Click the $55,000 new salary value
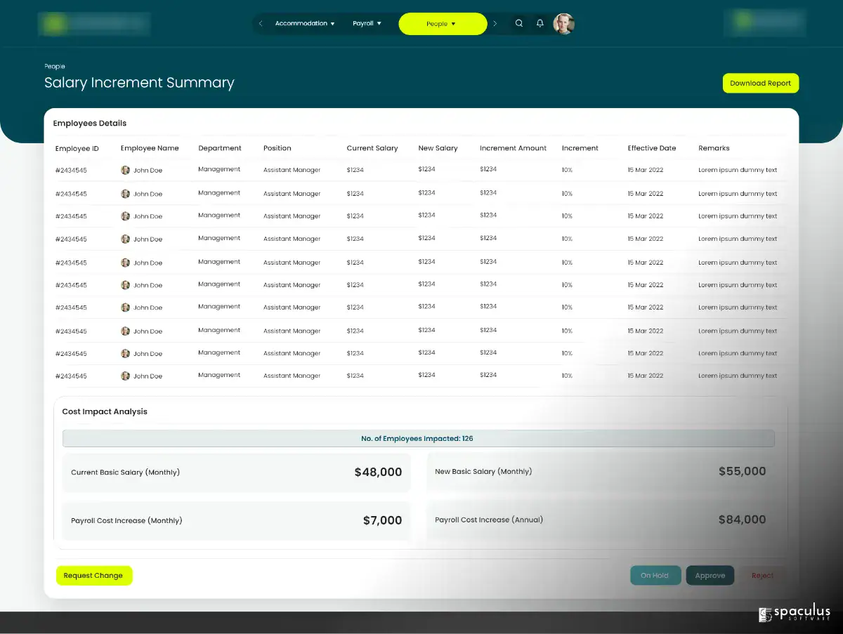 tap(742, 472)
